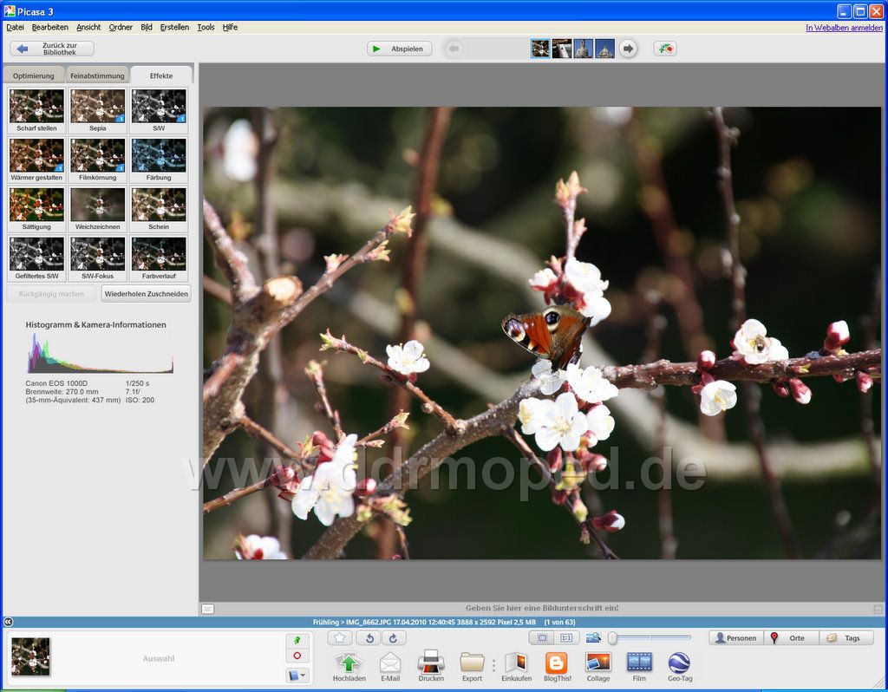Toggle the image caption display icon
Viewport: 888px width, 692px height.
pos(208,609)
